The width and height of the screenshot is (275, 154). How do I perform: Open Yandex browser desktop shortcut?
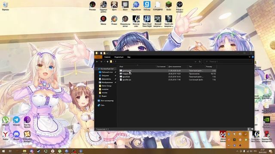point(6,136)
